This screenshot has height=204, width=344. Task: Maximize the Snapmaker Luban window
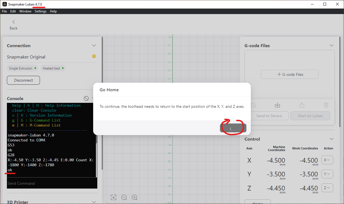[325, 4]
